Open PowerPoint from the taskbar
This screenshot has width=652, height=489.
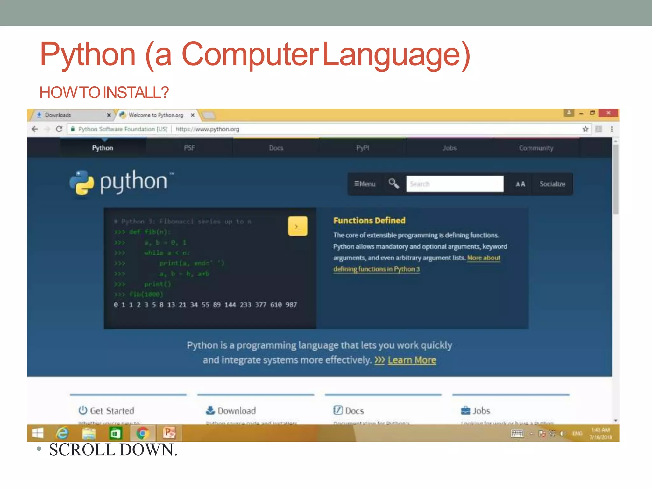[169, 433]
